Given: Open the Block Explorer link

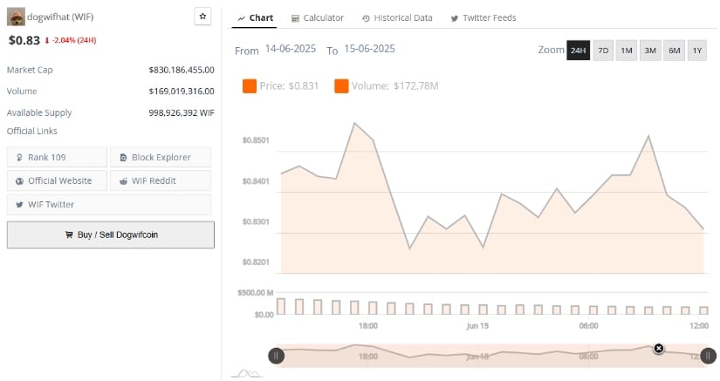Looking at the screenshot, I should tap(161, 157).
